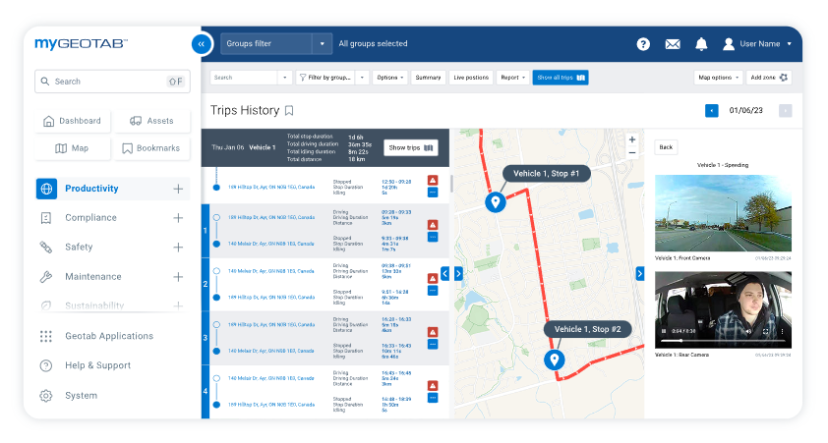Toggle fullscreen on rear camera video
The width and height of the screenshot is (828, 443).
[766, 332]
